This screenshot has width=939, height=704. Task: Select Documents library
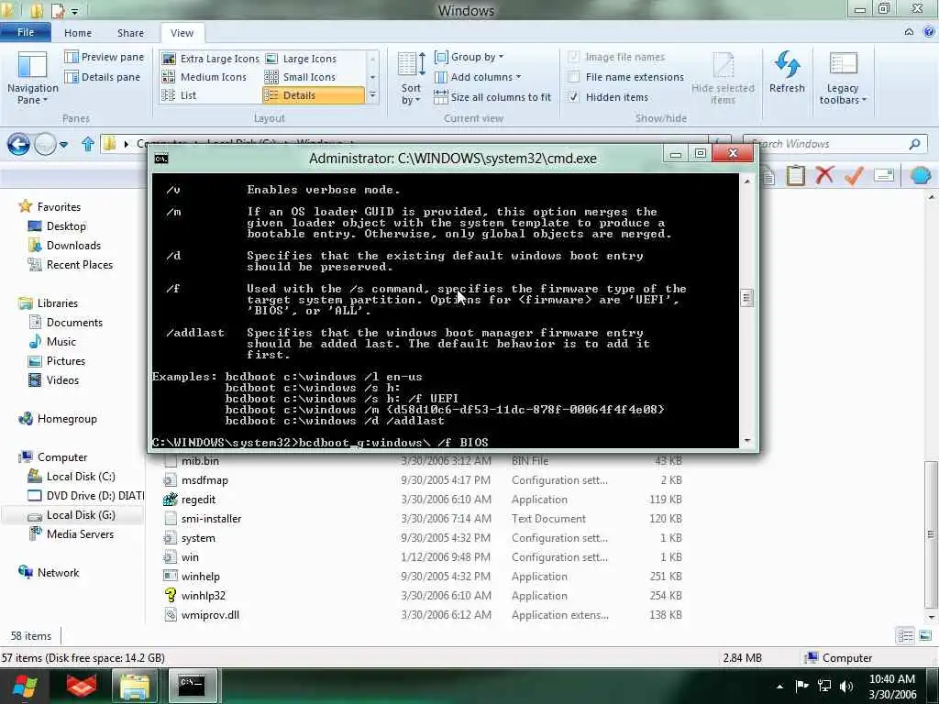[x=74, y=322]
